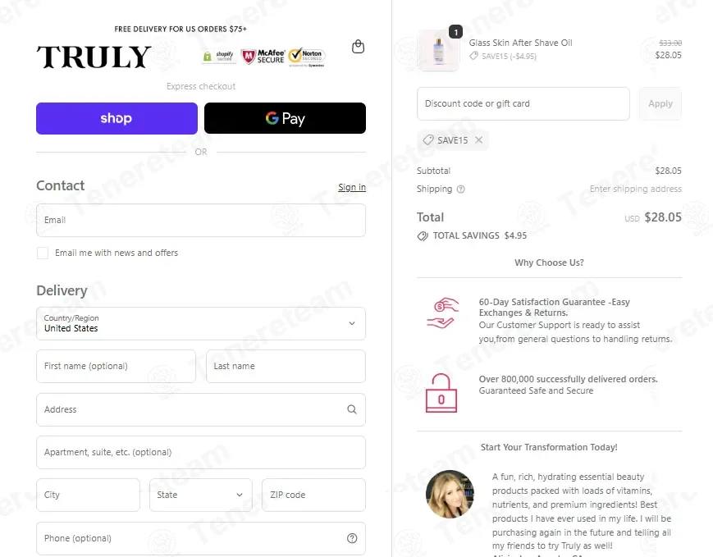Screen dimensions: 713x557
Task: Focus the Discount code or gift card field
Action: 523,103
